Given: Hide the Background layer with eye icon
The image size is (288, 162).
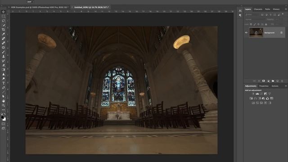Looking at the screenshot, I should (246, 33).
